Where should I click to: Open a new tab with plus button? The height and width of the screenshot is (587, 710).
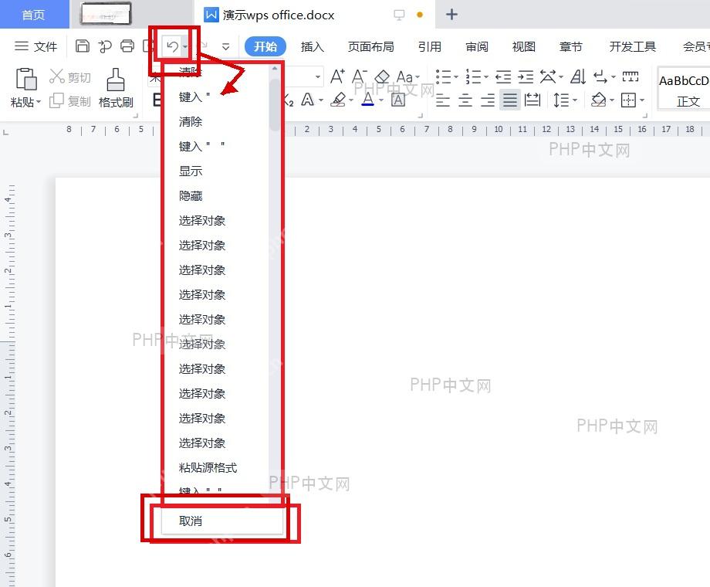pos(451,15)
